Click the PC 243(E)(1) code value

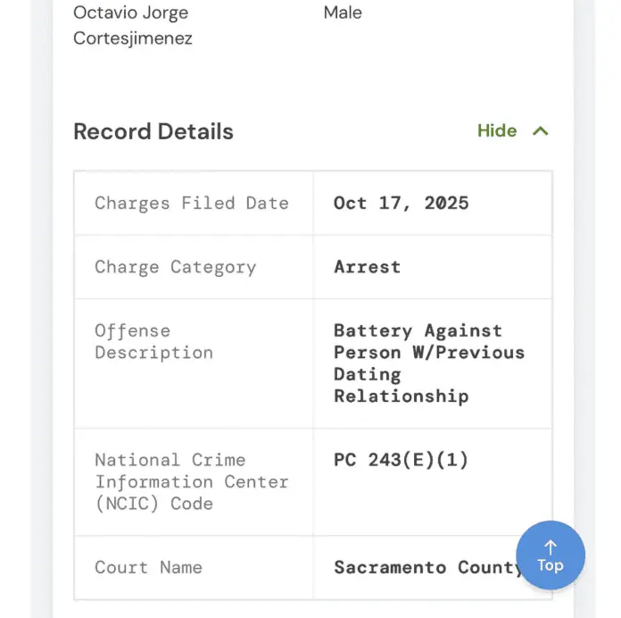click(x=401, y=460)
